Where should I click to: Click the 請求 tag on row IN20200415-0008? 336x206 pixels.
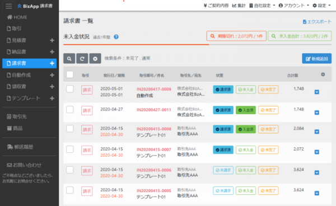[87, 129]
